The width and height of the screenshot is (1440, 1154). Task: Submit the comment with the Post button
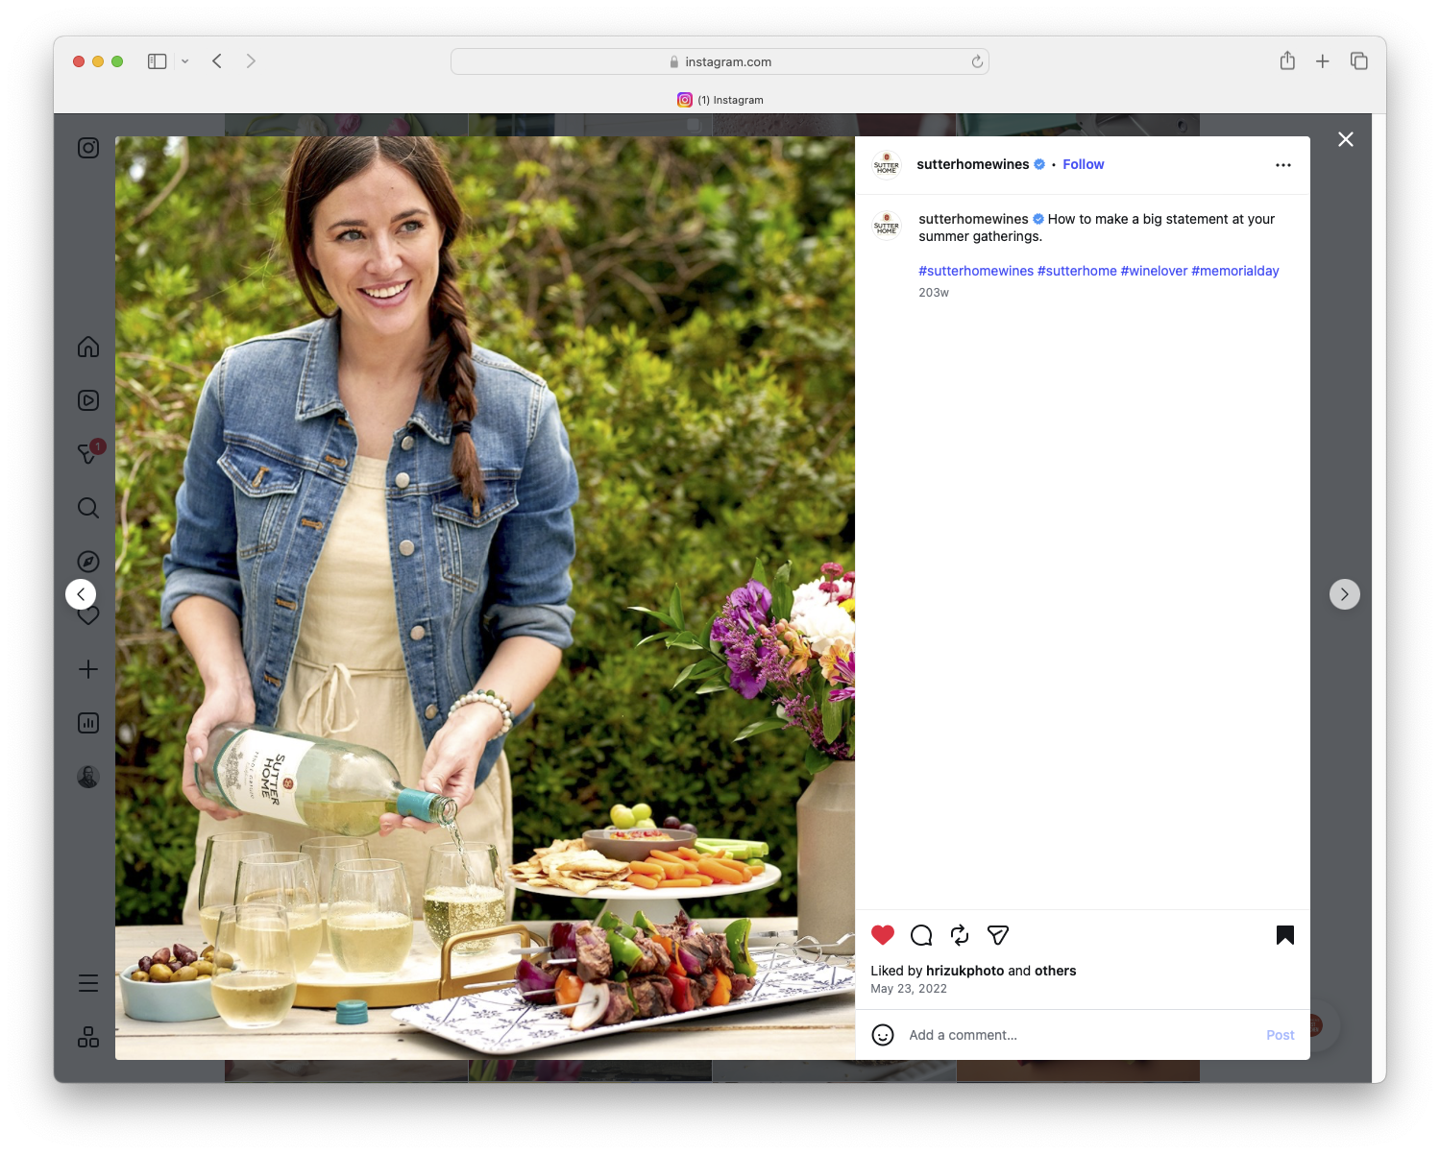point(1280,1035)
